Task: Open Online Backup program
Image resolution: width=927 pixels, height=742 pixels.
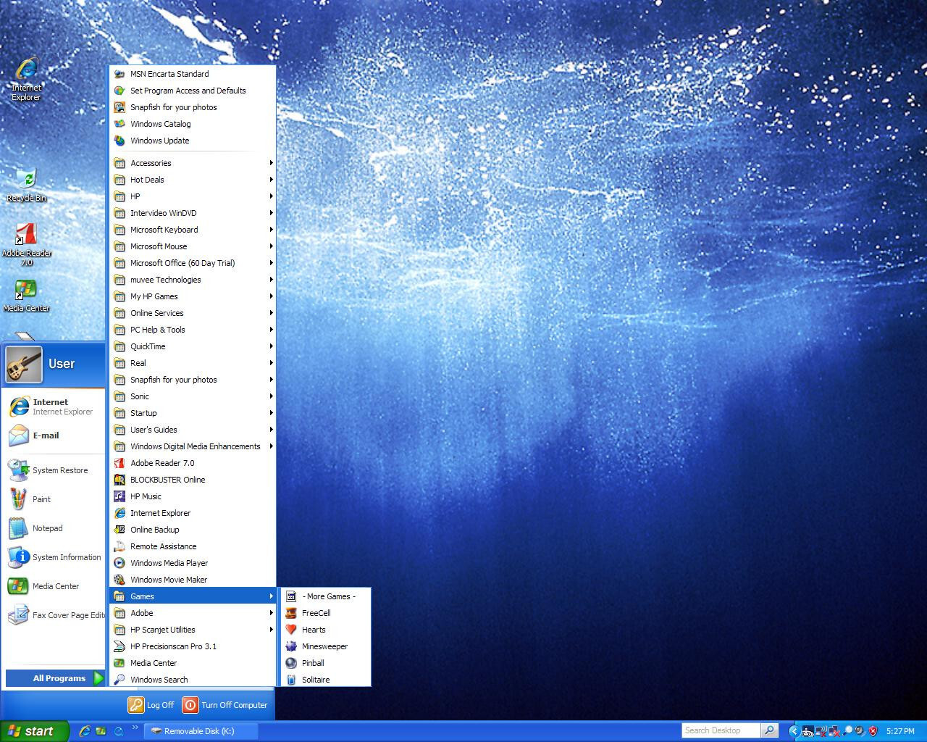Action: 193,530
